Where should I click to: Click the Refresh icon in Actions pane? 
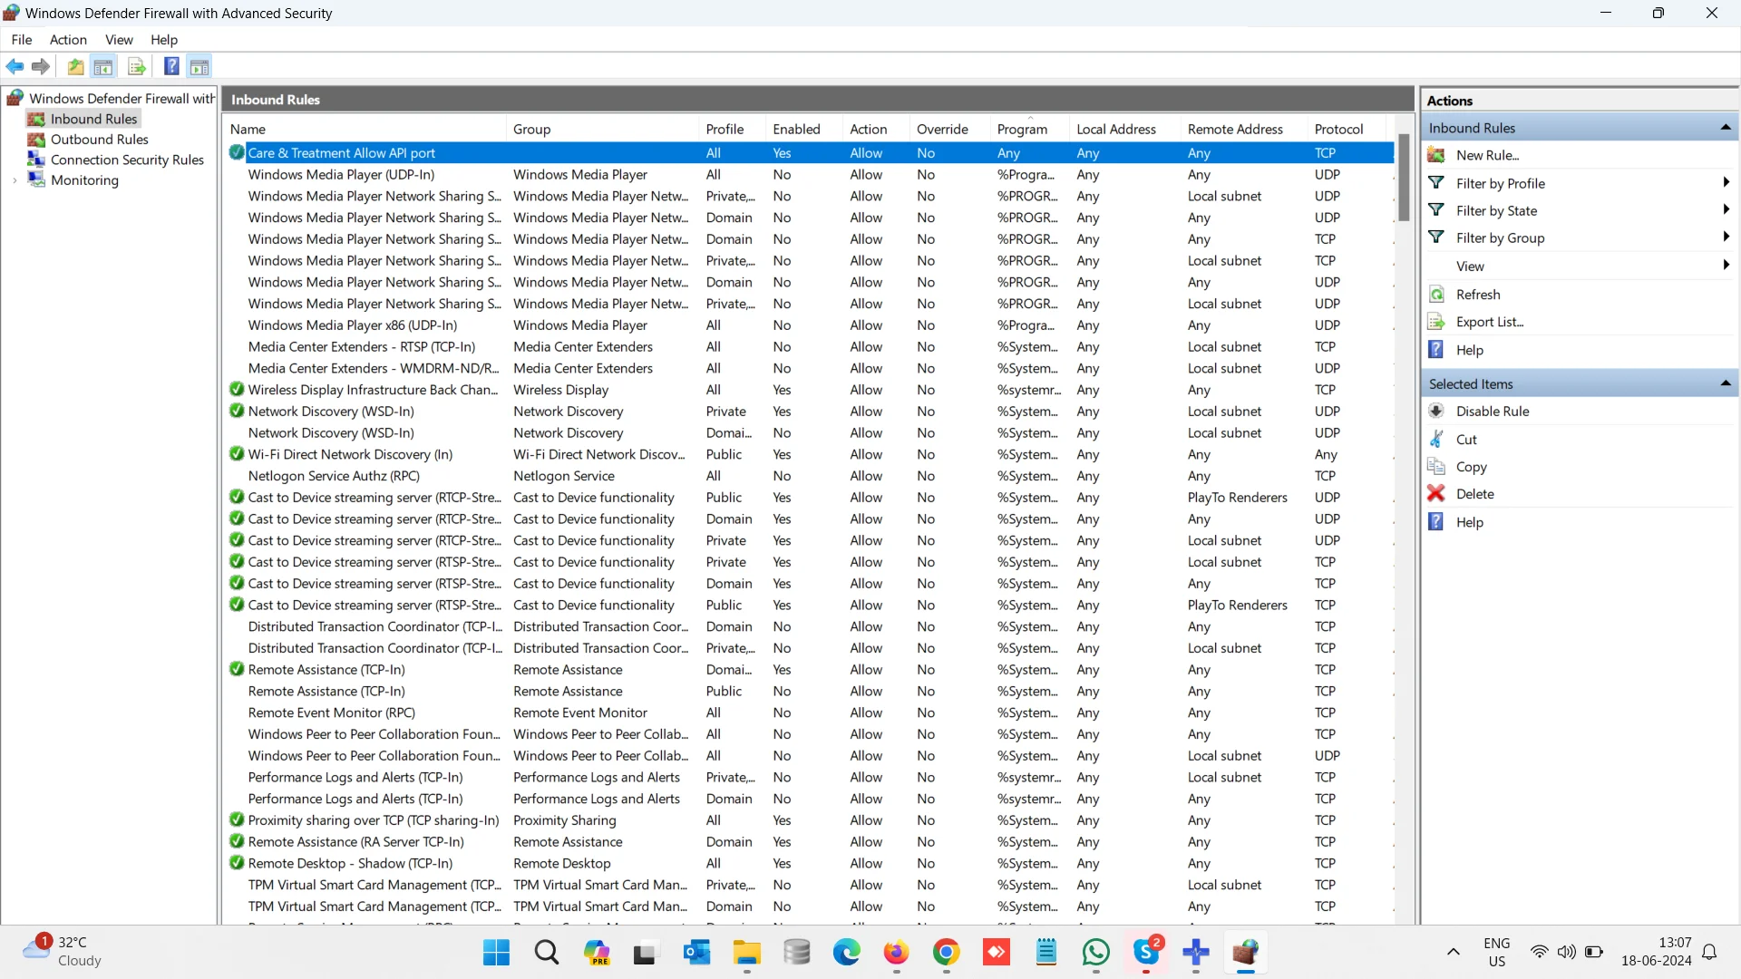click(1436, 295)
